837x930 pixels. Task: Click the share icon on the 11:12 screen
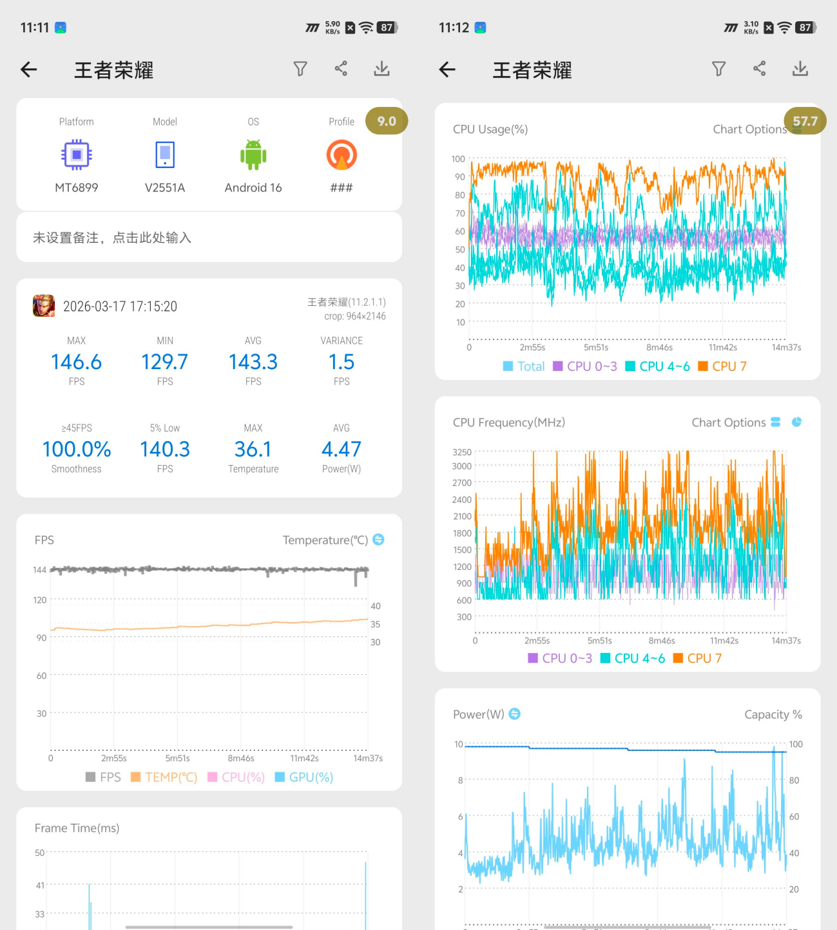(760, 69)
